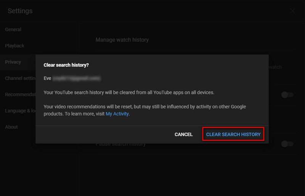The image size is (305, 196).
Task: Toggle the Pause search history switch
Action: [287, 144]
